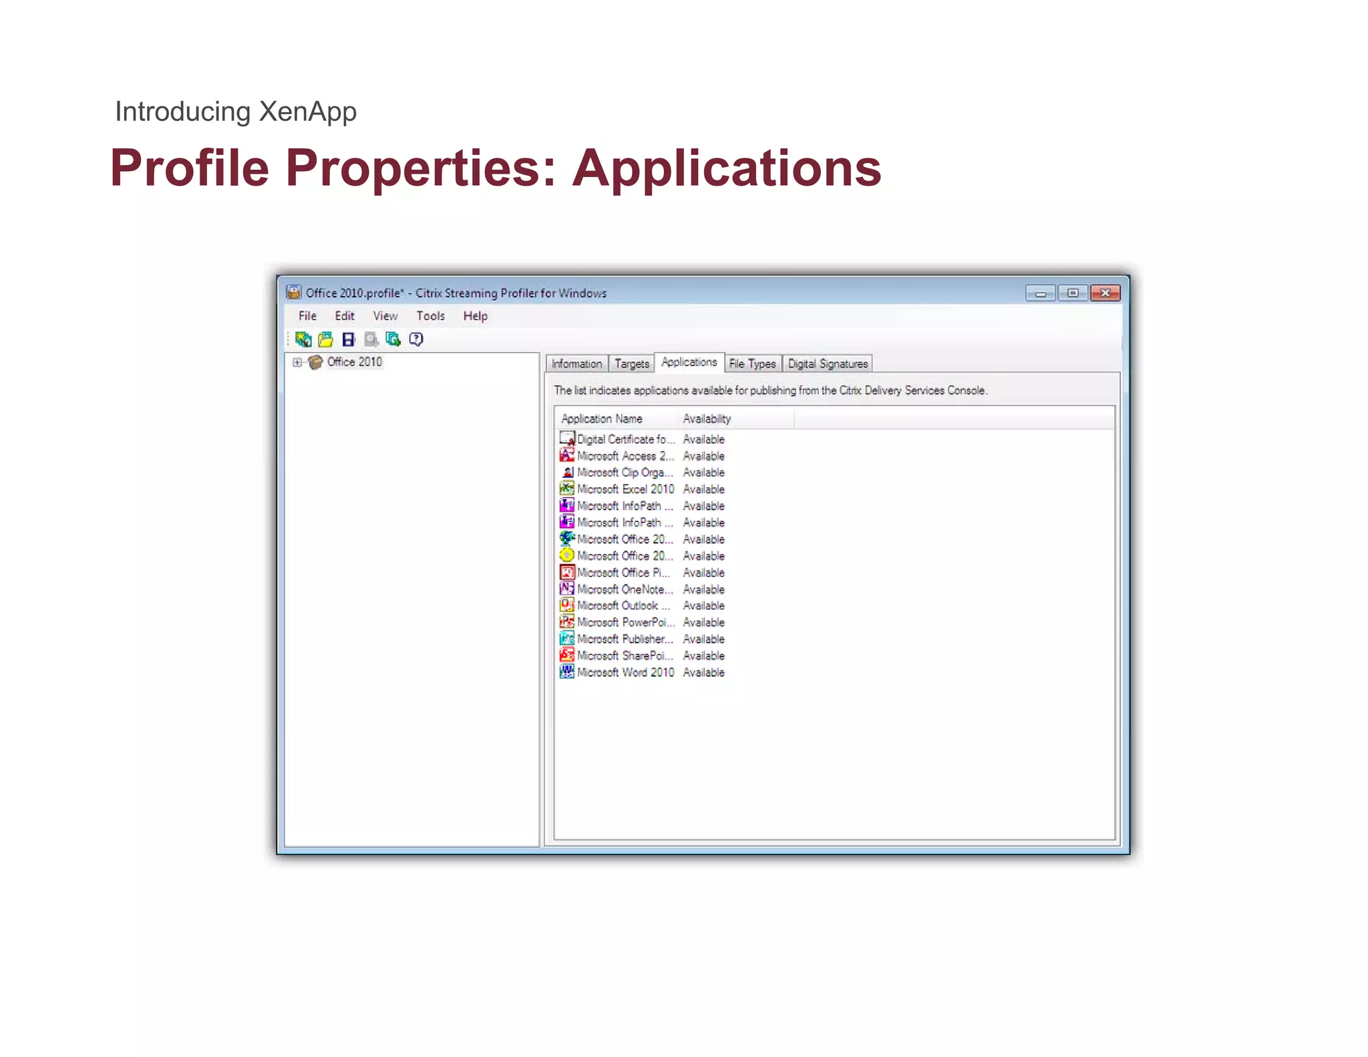Click the Open Profile folder icon
1368x1057 pixels.
326,339
